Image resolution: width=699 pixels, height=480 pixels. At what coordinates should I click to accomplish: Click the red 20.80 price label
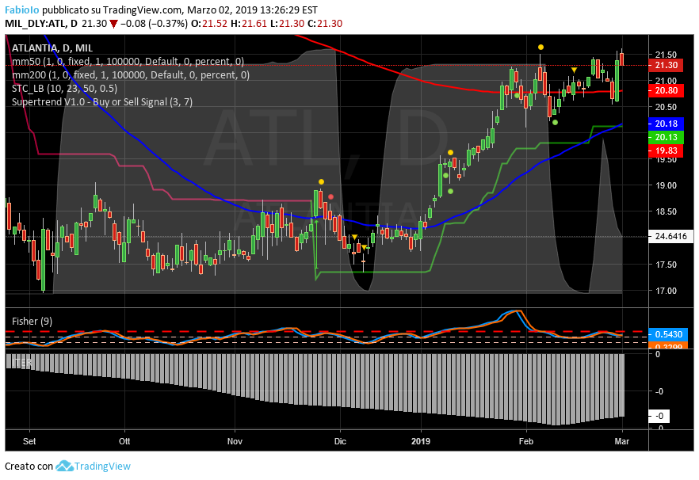666,91
